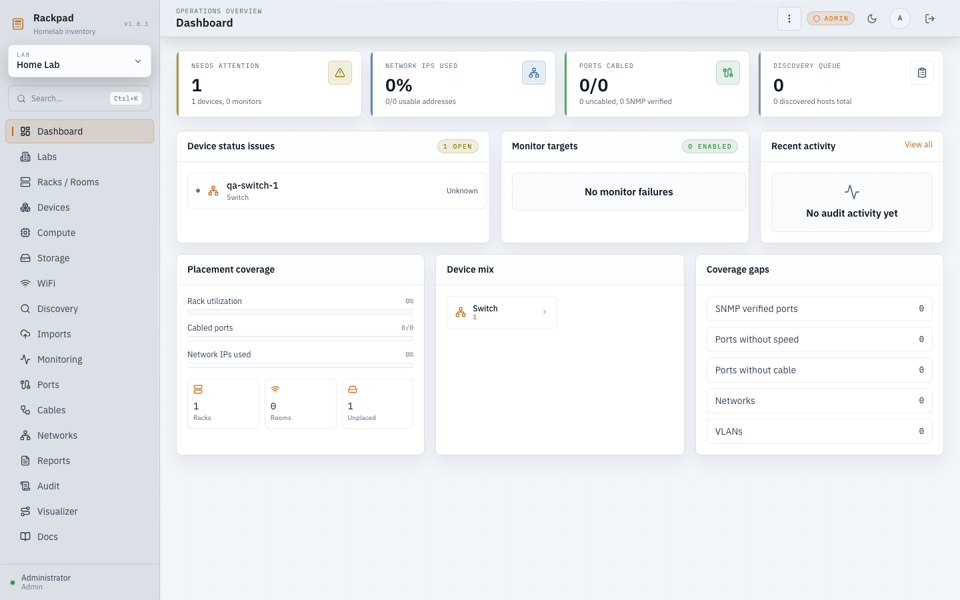Viewport: 960px width, 600px height.
Task: Open SNMP verified ports coverage row
Action: pos(819,309)
